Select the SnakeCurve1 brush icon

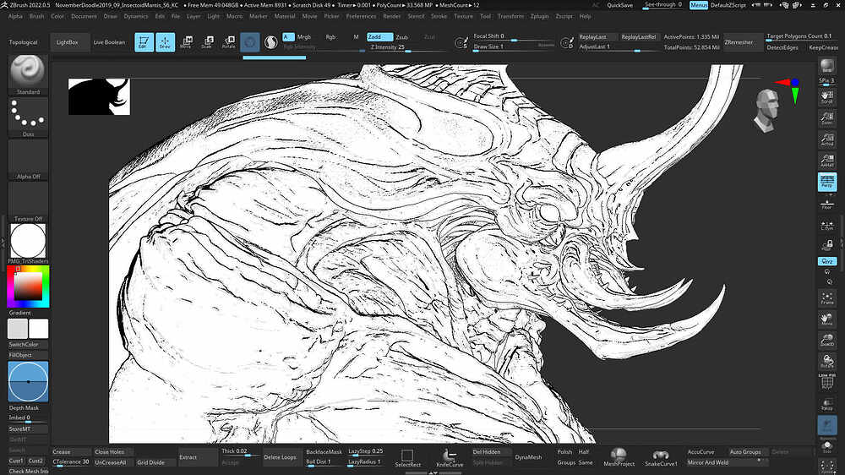tap(661, 457)
